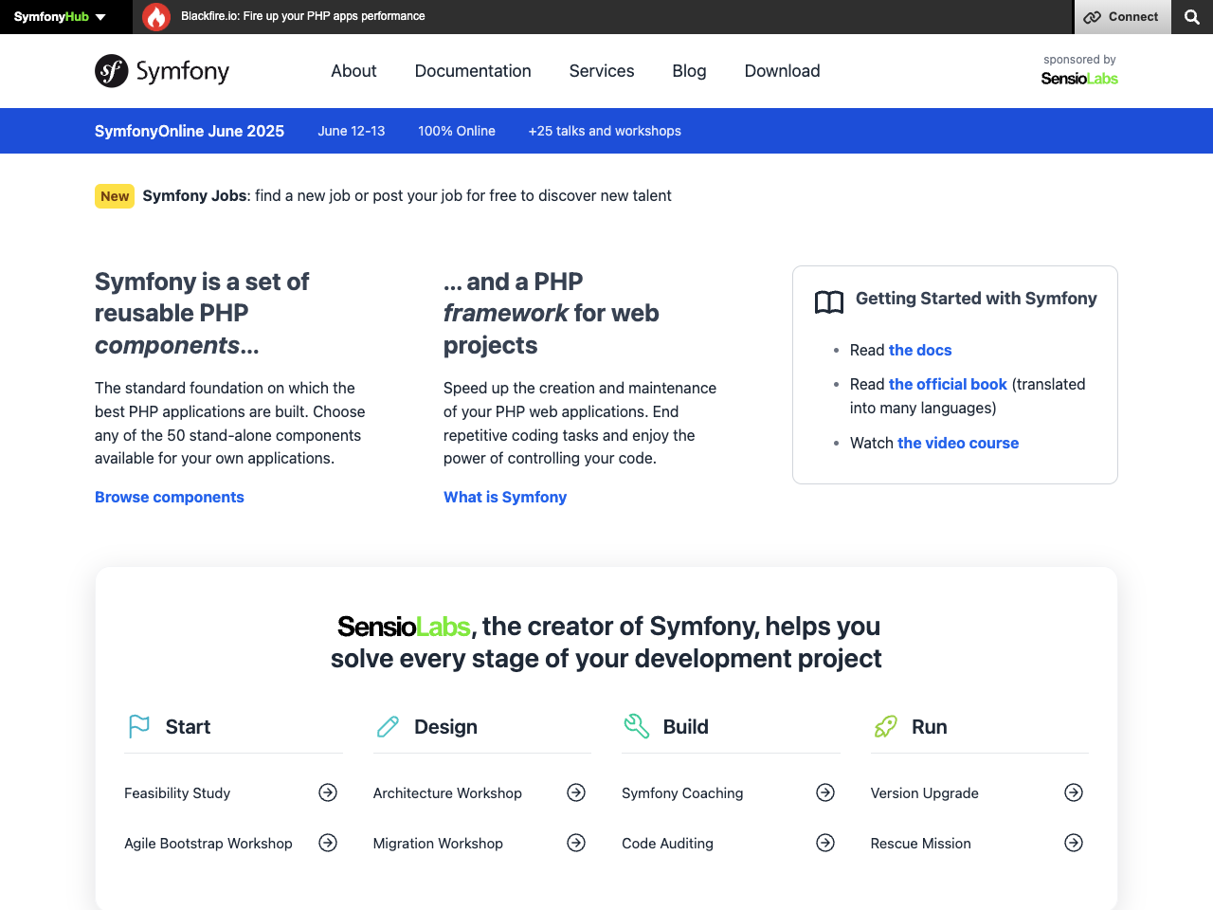Image resolution: width=1213 pixels, height=910 pixels.
Task: Click the 'Run' column heading
Action: tap(930, 727)
